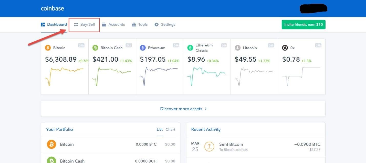This screenshot has height=163, width=366.
Task: Click the 24h badge on 0x card
Action: [318, 45]
